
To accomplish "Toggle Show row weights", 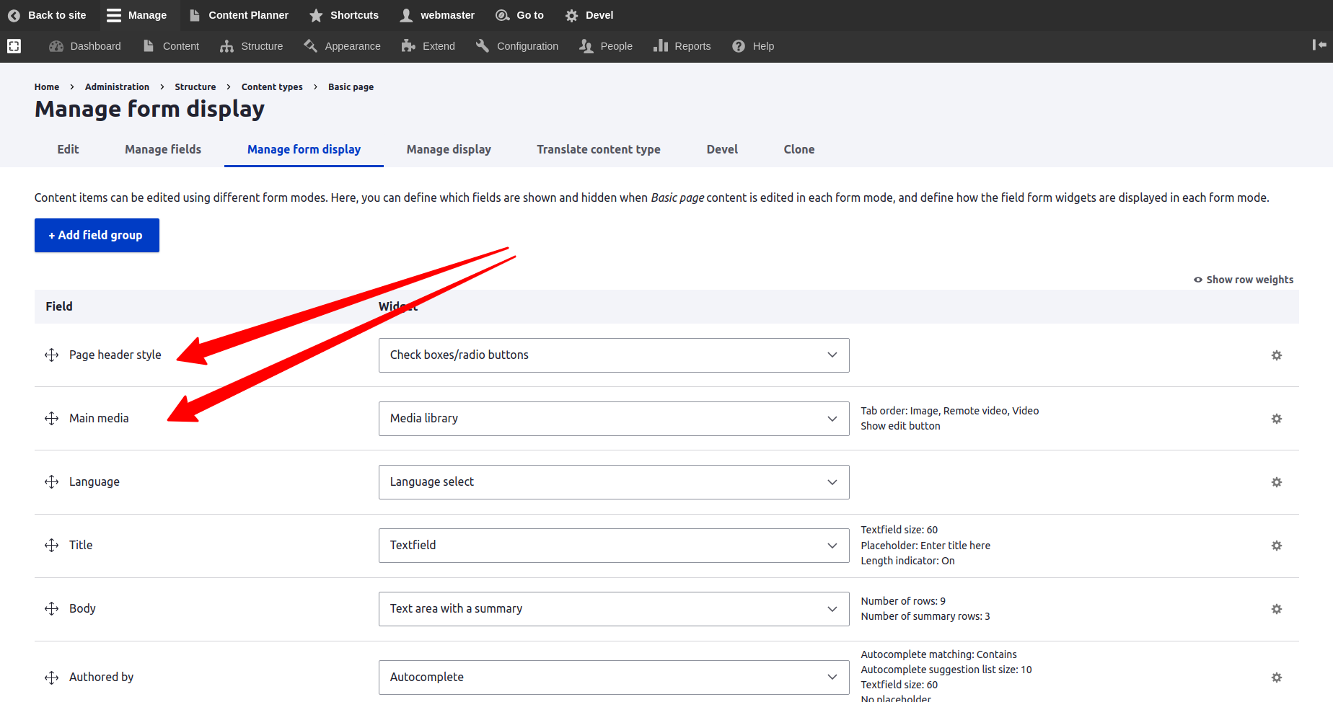I will tap(1243, 280).
